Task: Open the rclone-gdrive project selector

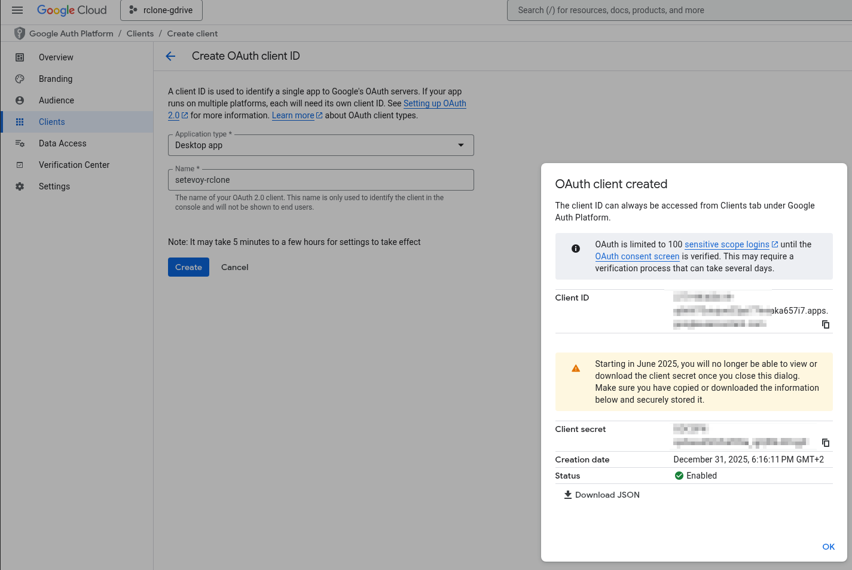Action: pos(161,10)
